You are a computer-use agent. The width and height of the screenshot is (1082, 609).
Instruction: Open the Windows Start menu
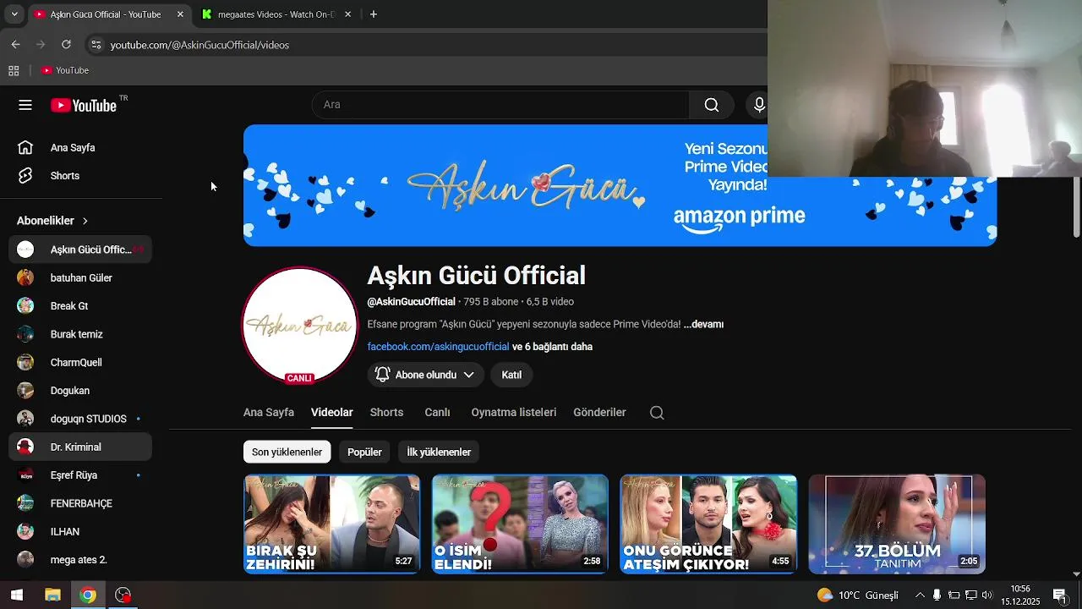click(x=16, y=595)
